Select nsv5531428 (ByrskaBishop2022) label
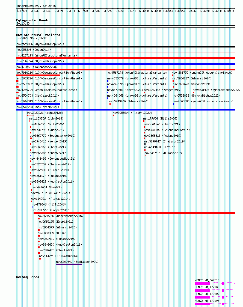The image size is (243, 307). tap(217, 90)
